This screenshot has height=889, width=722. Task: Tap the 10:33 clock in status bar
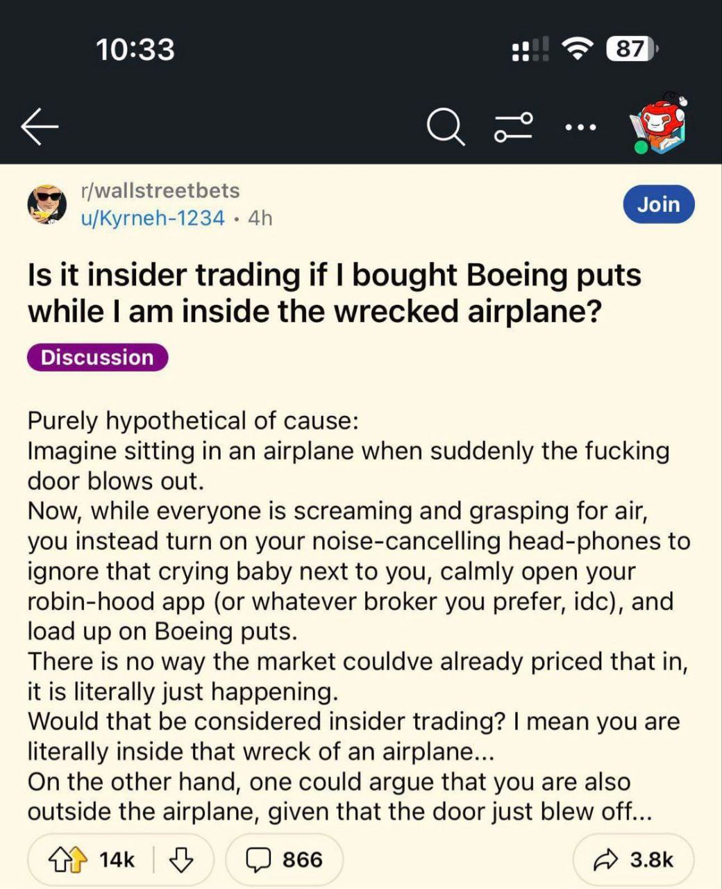tap(135, 49)
